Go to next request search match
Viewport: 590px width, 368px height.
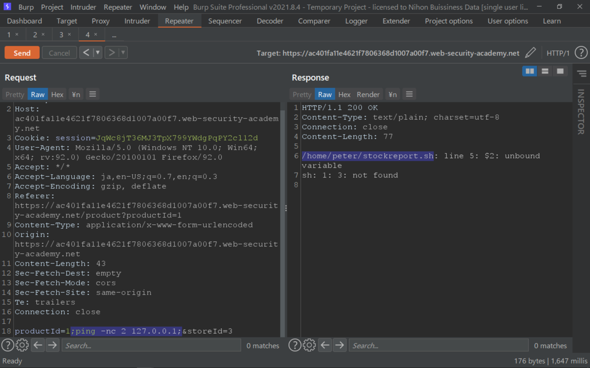(53, 345)
